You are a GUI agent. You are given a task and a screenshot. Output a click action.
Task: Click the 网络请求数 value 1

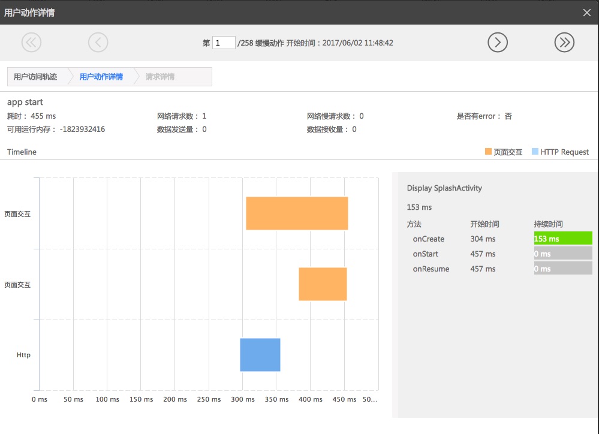coord(204,116)
